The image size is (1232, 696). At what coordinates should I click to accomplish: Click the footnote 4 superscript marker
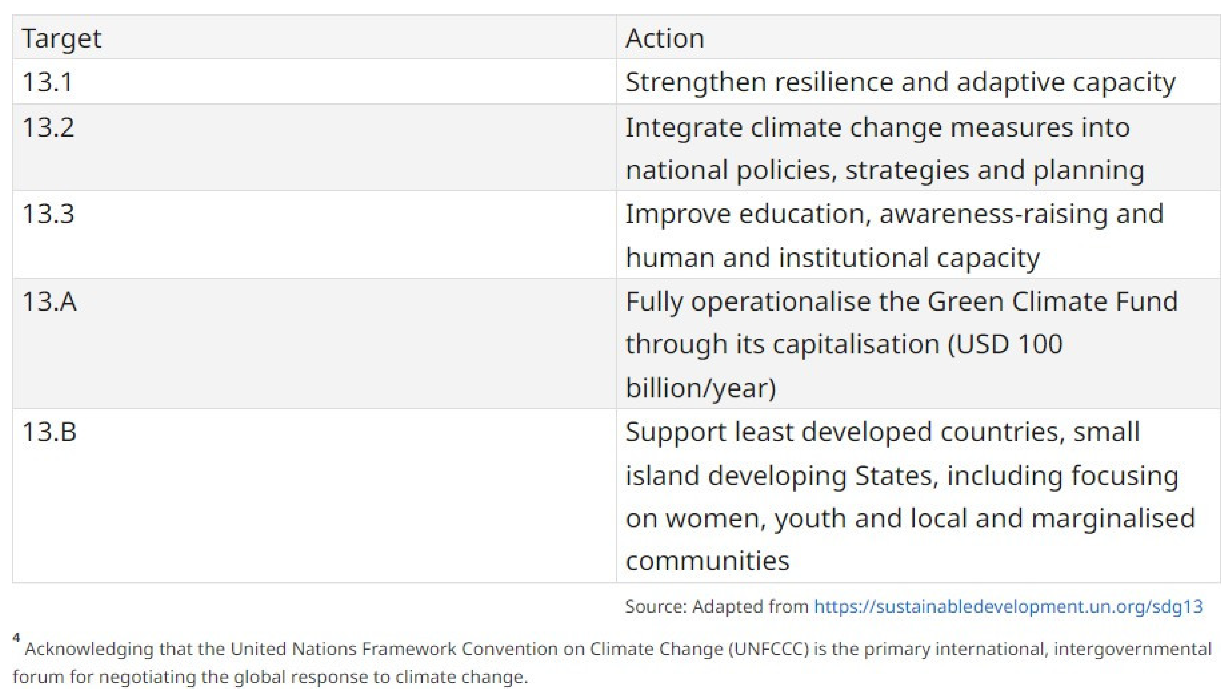tap(17, 638)
